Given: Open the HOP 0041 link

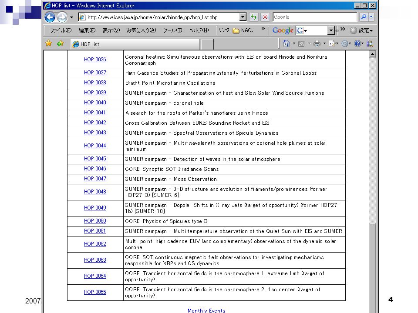Looking at the screenshot, I should [x=95, y=113].
